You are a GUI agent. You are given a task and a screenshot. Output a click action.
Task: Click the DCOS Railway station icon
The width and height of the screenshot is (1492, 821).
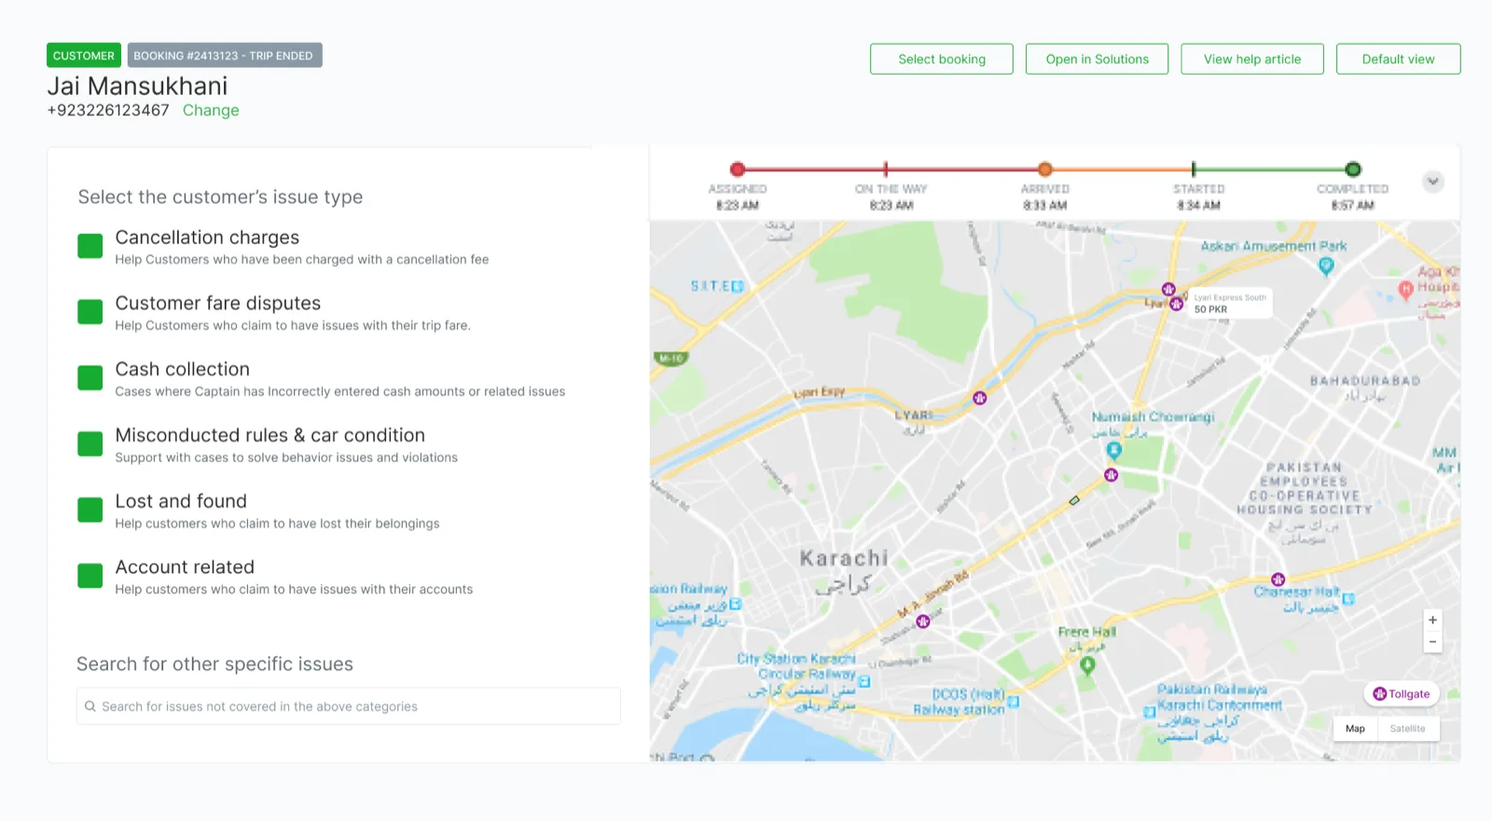pos(1014,702)
